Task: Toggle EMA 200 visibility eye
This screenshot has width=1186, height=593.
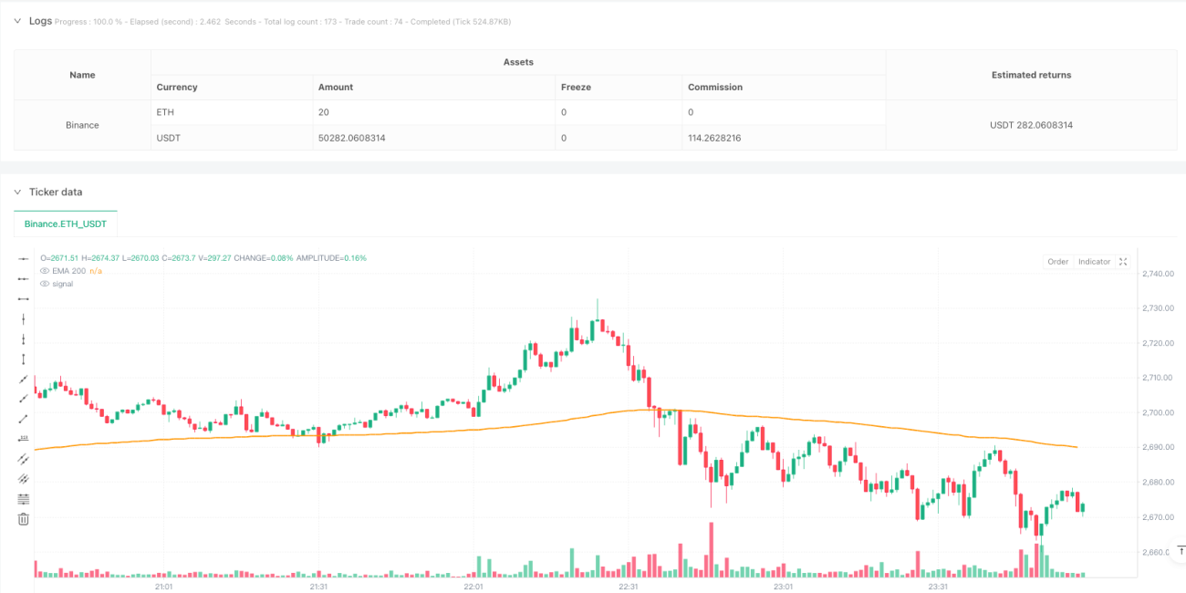Action: [45, 271]
